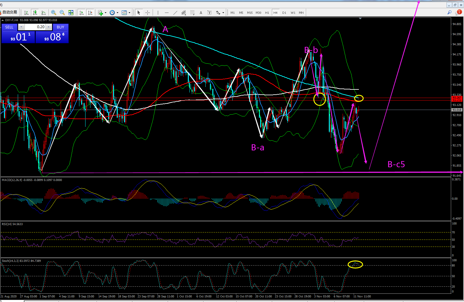Screen dimensions: 464x302
Task: Toggle chart shift from right edge
Action: (90, 13)
